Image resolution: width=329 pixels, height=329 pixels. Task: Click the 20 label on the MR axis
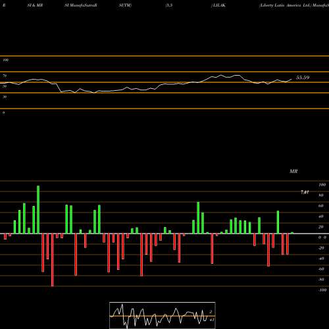321,227
